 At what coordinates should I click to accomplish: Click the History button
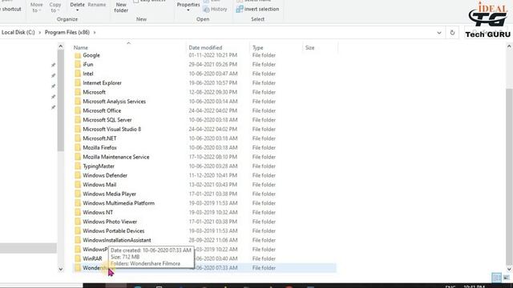click(x=215, y=9)
